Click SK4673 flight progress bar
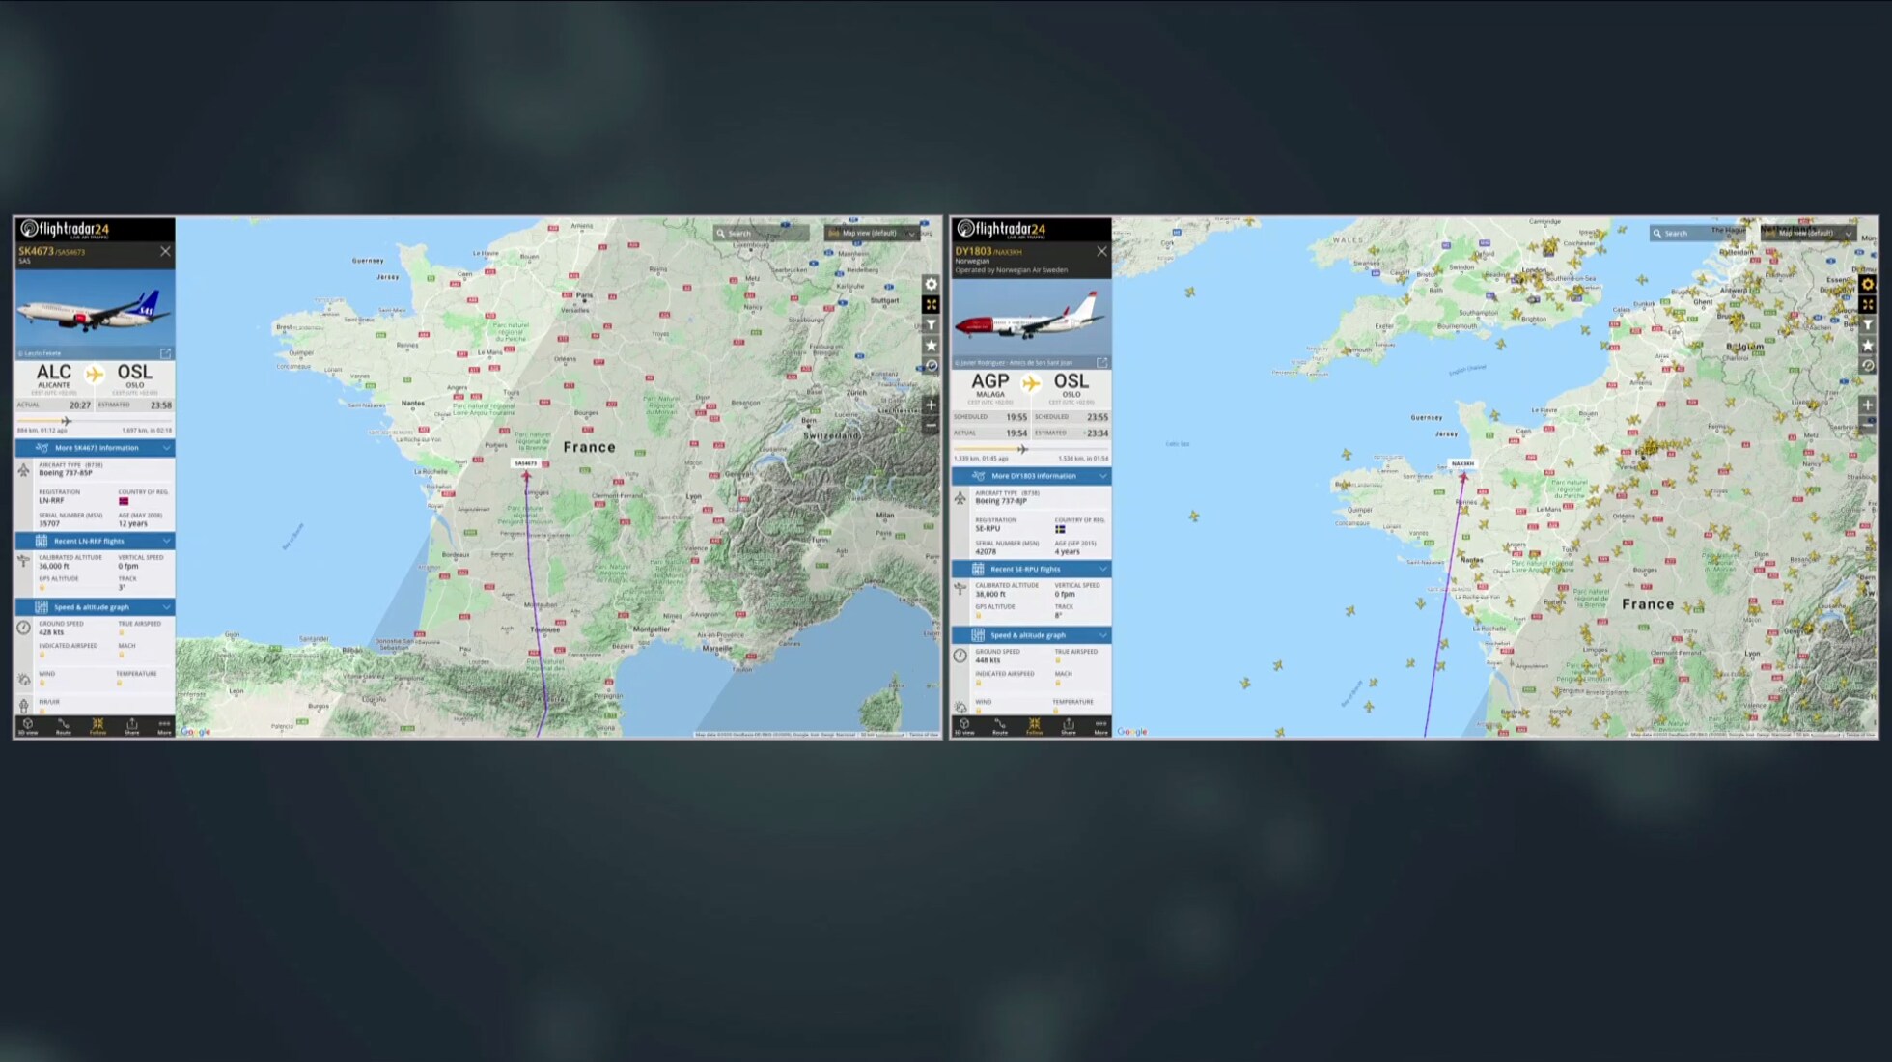 point(95,421)
